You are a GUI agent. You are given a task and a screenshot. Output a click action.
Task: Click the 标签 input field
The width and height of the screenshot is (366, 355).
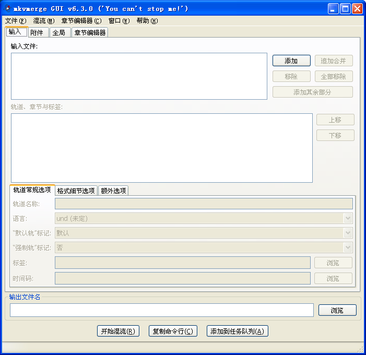tap(183, 263)
